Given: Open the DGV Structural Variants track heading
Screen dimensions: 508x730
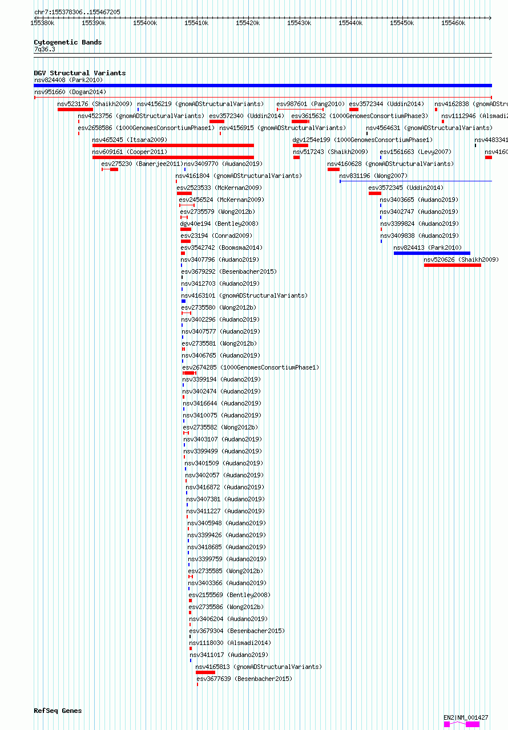Looking at the screenshot, I should click(x=80, y=73).
